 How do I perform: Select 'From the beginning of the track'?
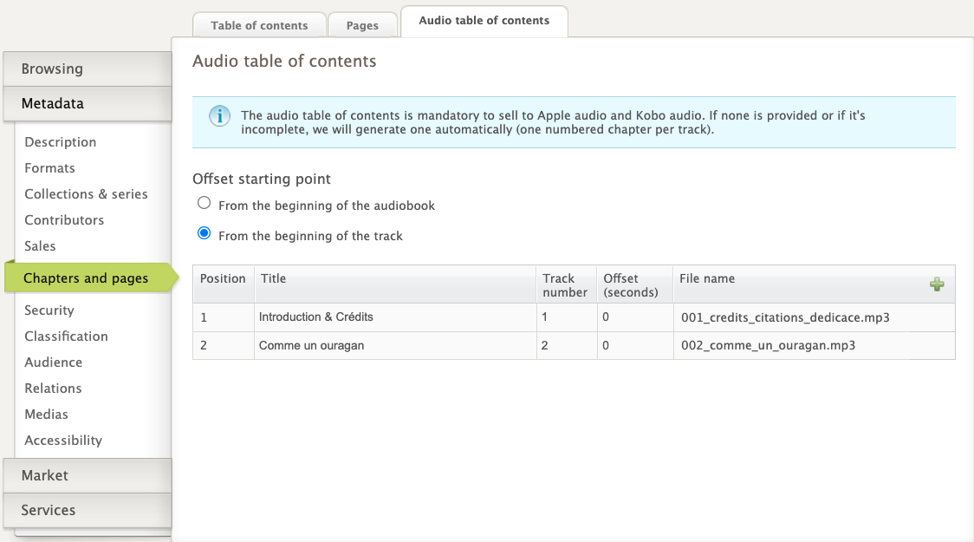point(205,233)
